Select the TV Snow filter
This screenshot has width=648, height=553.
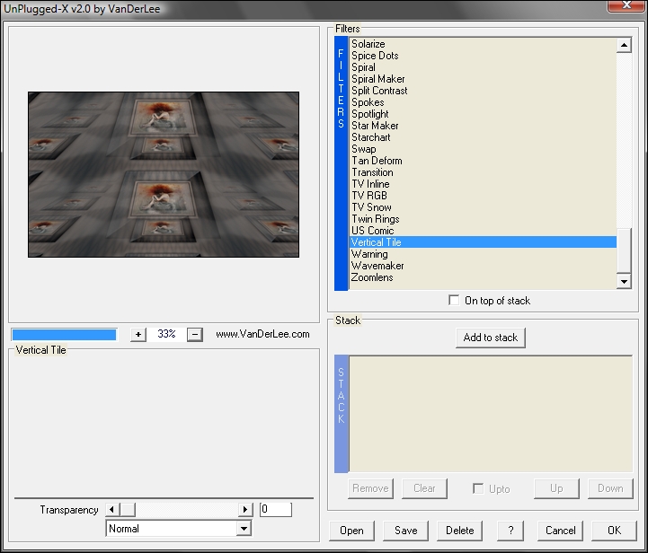click(483, 207)
